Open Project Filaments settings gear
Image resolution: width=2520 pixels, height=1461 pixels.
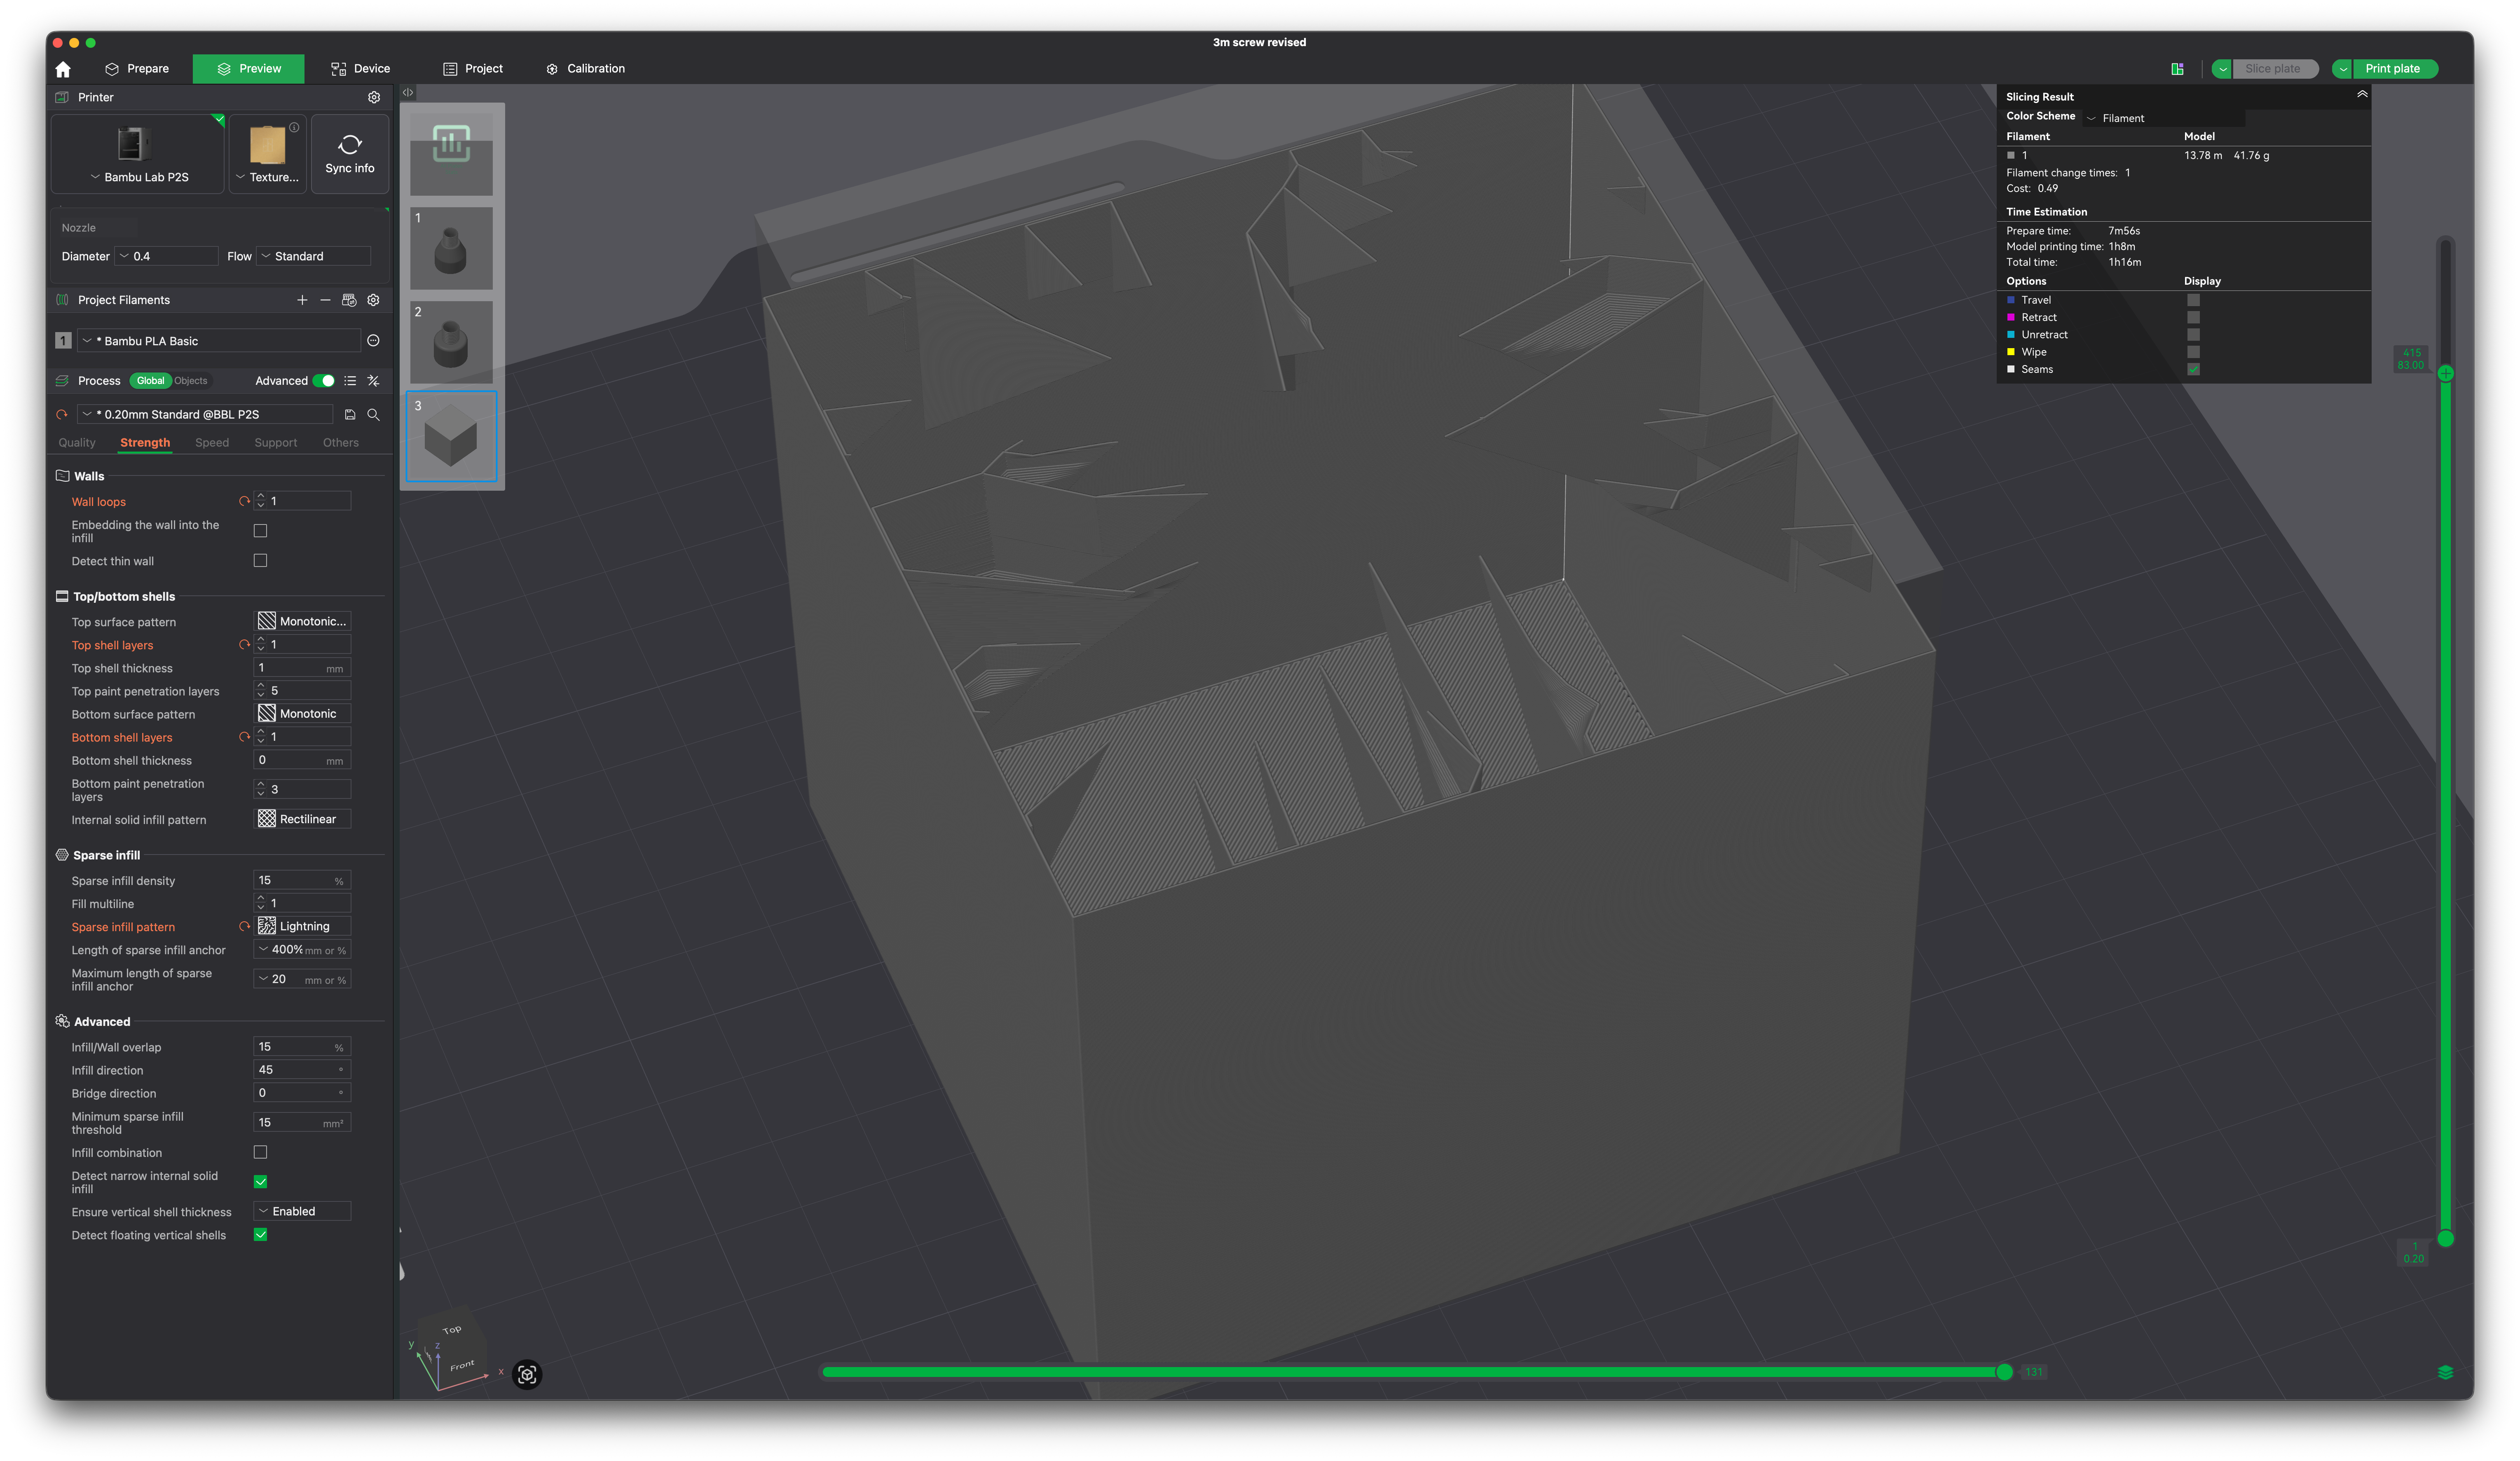point(373,300)
